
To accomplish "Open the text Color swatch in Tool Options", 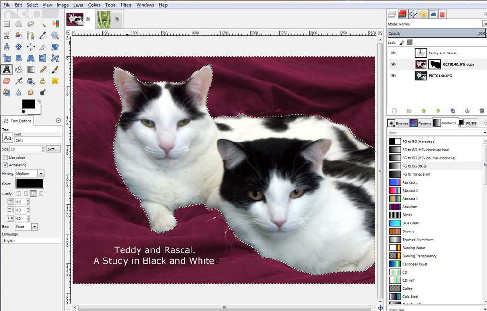I will click(x=30, y=184).
